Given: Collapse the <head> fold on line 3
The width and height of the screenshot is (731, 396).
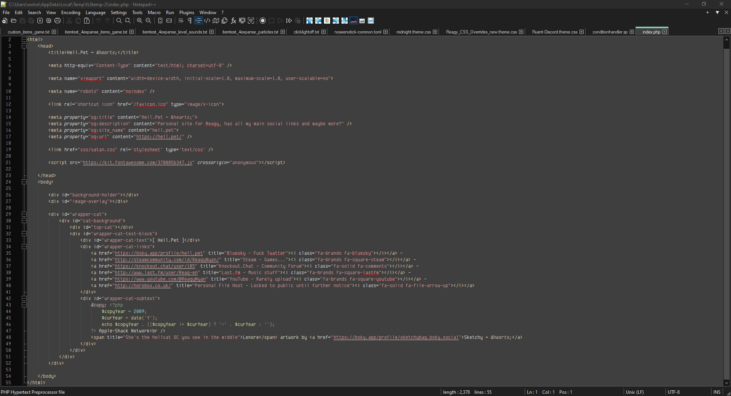Looking at the screenshot, I should click(x=24, y=46).
